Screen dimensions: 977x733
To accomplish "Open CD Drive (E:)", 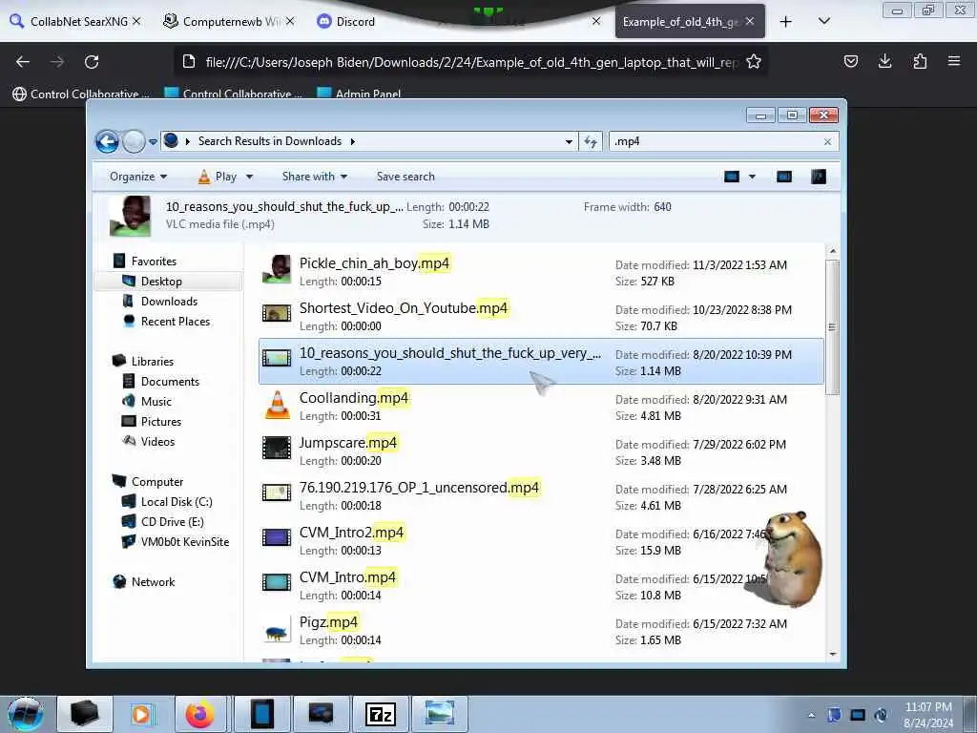I will (x=172, y=521).
